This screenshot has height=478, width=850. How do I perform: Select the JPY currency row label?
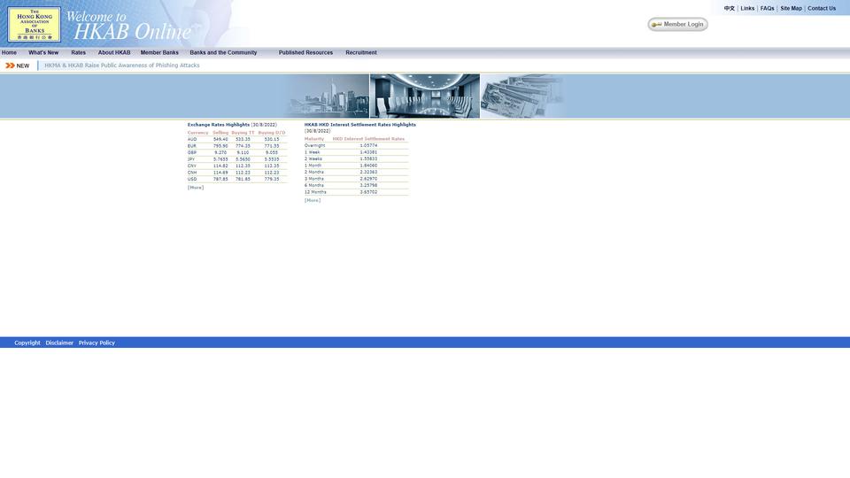[191, 159]
